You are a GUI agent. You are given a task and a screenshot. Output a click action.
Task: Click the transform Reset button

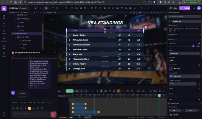pyautogui.click(x=174, y=115)
